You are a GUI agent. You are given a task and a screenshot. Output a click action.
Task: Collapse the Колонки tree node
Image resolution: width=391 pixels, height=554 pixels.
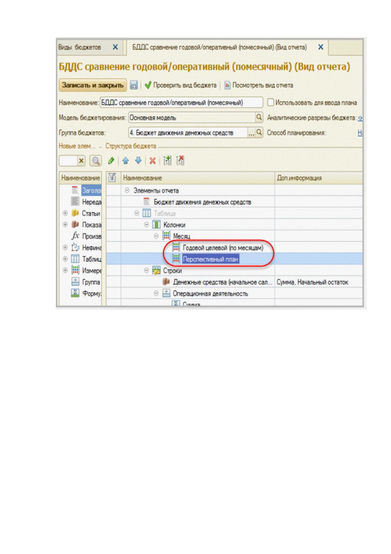click(x=147, y=225)
